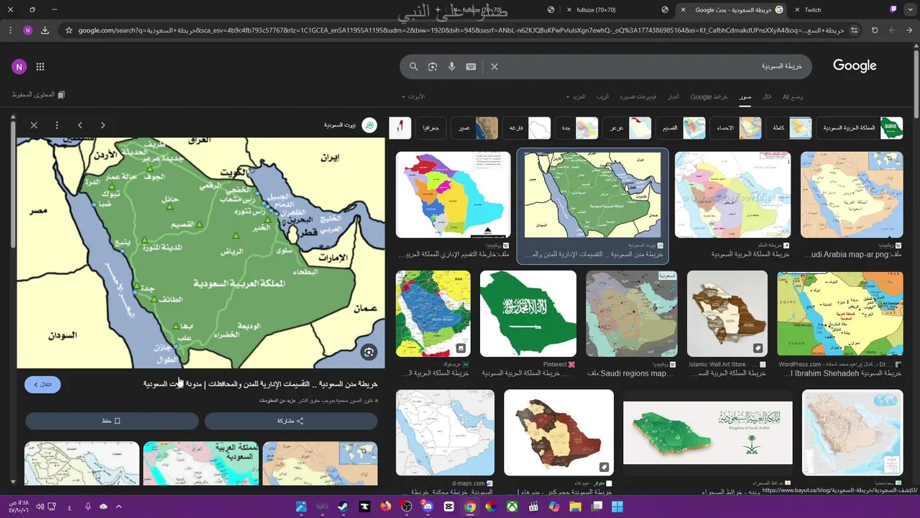Switch to the الكل all results tab
The width and height of the screenshot is (920, 518).
coord(767,96)
